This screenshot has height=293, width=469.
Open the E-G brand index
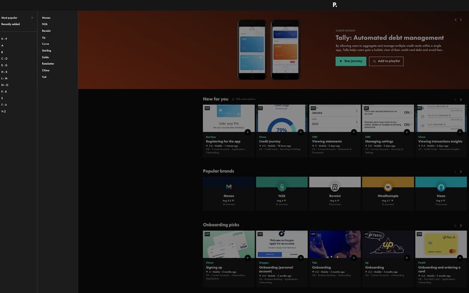pos(4,65)
